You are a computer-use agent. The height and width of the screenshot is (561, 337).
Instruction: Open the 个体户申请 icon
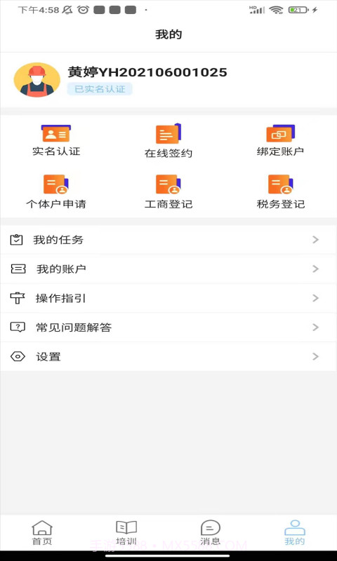point(56,184)
